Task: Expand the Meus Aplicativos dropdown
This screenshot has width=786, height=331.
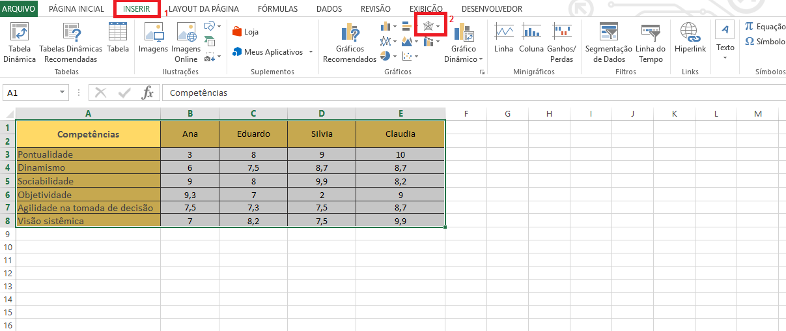Action: click(311, 52)
